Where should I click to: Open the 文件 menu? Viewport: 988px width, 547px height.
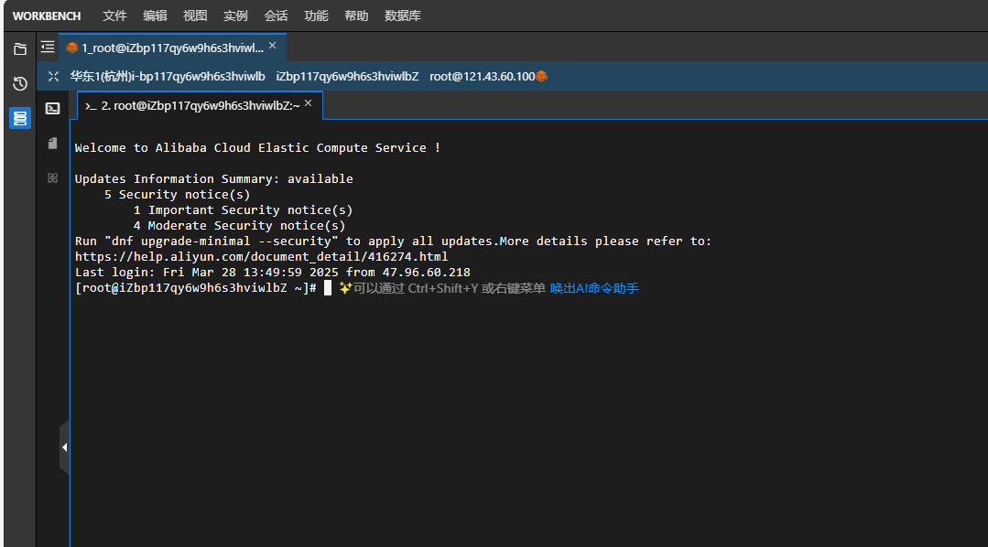coord(114,16)
